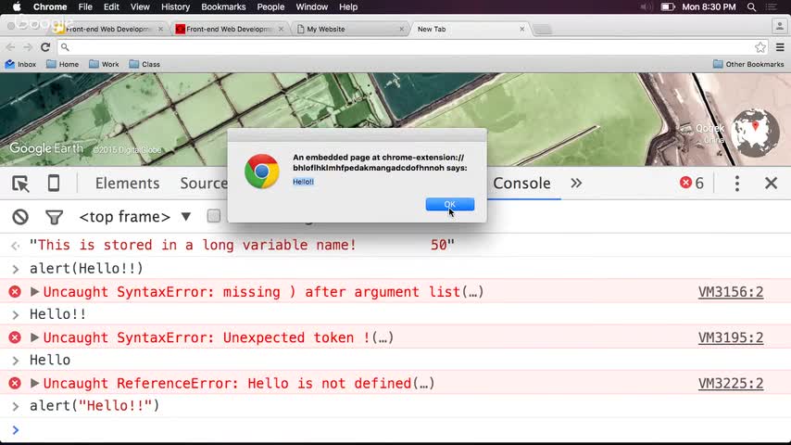Open the Elements panel tab
791x445 pixels.
127,183
